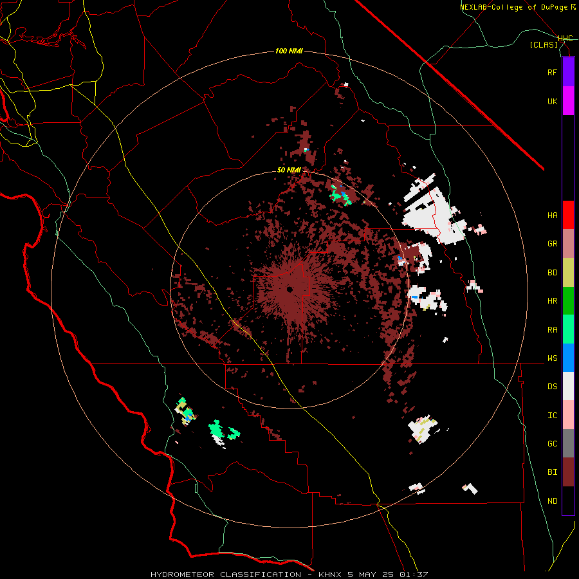The width and height of the screenshot is (579, 579).
Task: Click the WS legend label
Action: tap(553, 358)
